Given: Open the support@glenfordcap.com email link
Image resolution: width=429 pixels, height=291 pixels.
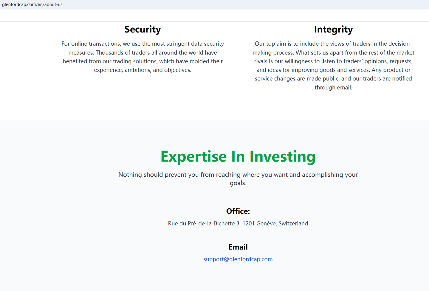Looking at the screenshot, I should tap(238, 259).
